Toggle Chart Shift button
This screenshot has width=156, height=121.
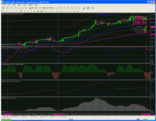tap(80, 8)
